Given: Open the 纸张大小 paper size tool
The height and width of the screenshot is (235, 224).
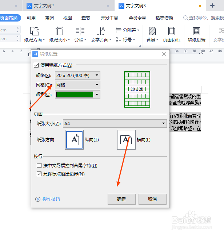Looking at the screenshot, I should [x=59, y=34].
